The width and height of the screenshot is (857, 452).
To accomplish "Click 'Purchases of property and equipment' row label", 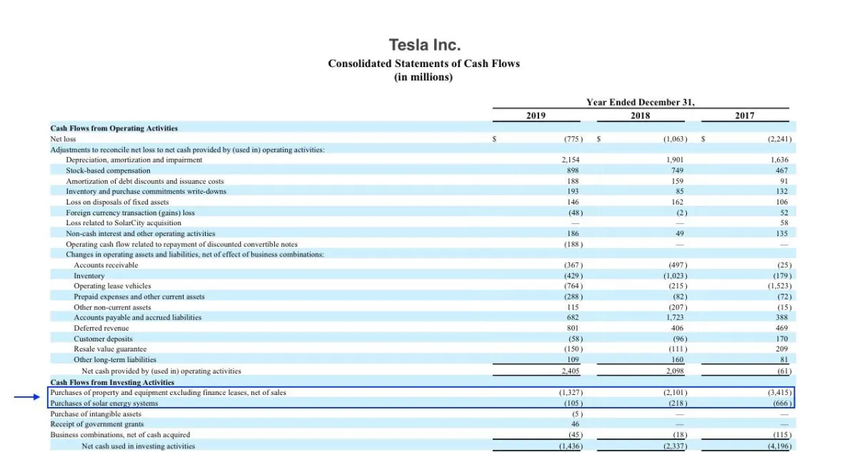I will 169,392.
